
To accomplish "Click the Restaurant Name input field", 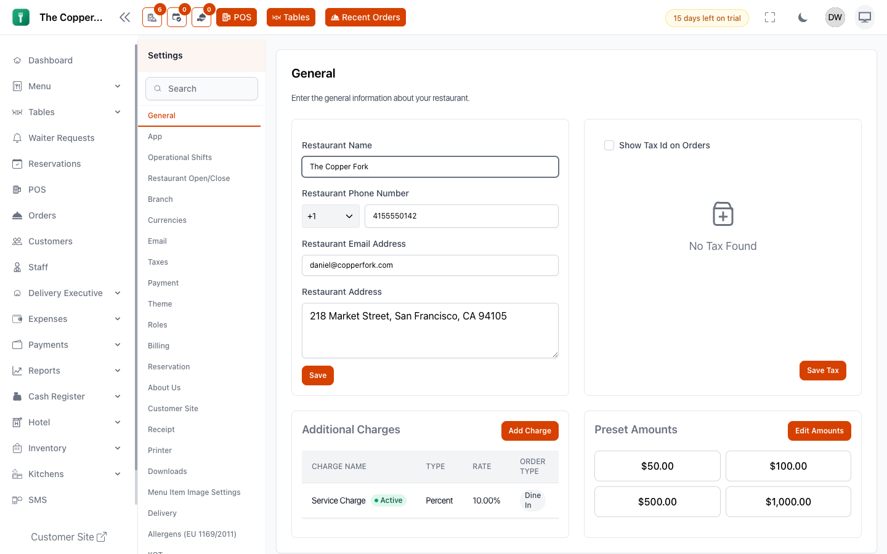I will click(x=430, y=167).
